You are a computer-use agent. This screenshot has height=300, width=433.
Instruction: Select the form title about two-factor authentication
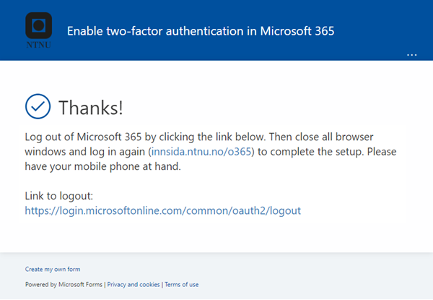click(x=201, y=31)
